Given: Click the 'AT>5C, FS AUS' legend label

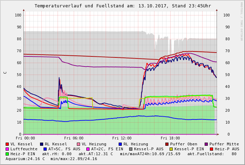Looking at the screenshot, I should 64,149.
